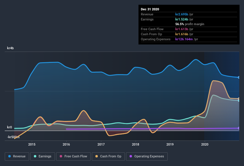Image resolution: width=244 pixels, height=166 pixels.
Task: Click the Revenue line endpoint marker
Action: click(239, 77)
